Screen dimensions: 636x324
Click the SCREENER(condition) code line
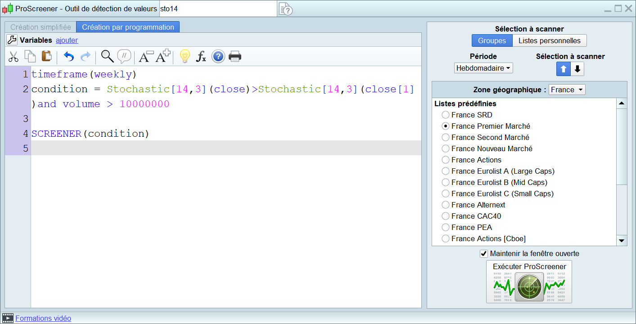tap(90, 134)
